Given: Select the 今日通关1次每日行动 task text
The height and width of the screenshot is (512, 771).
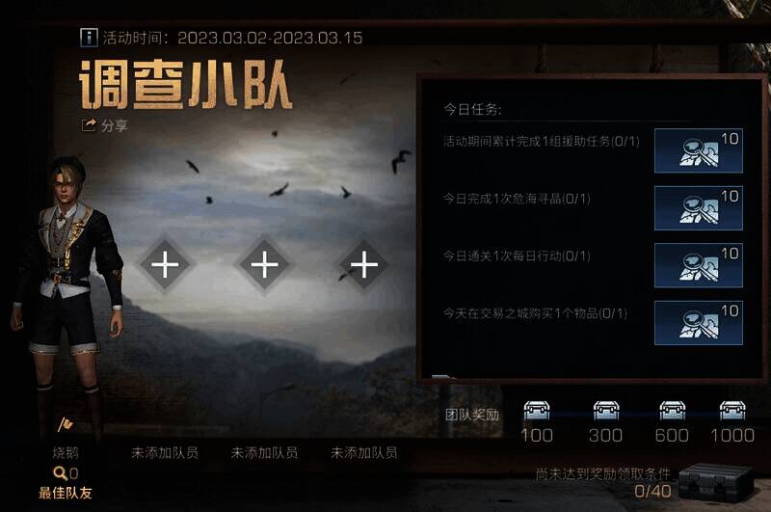Looking at the screenshot, I should (517, 256).
